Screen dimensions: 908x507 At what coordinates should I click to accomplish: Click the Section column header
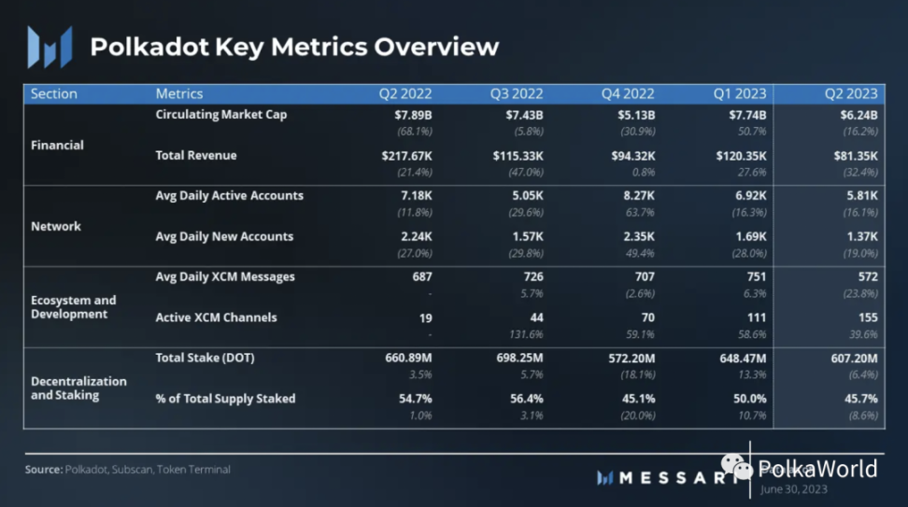click(54, 93)
